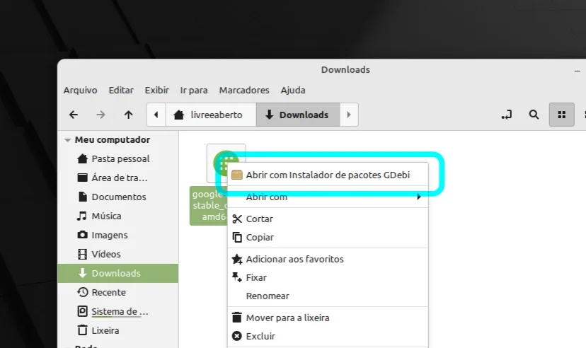Select the Downloads path bar segment
The width and height of the screenshot is (586, 348).
[298, 115]
